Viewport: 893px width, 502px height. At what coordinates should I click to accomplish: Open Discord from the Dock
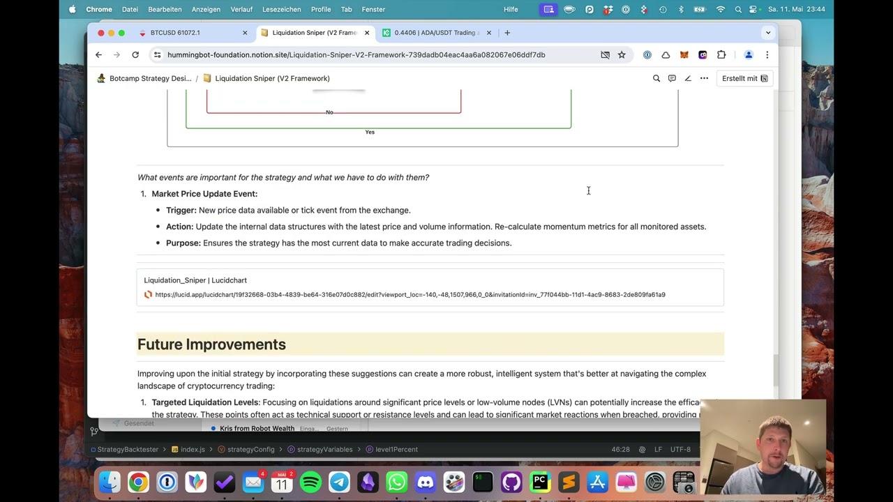425,482
